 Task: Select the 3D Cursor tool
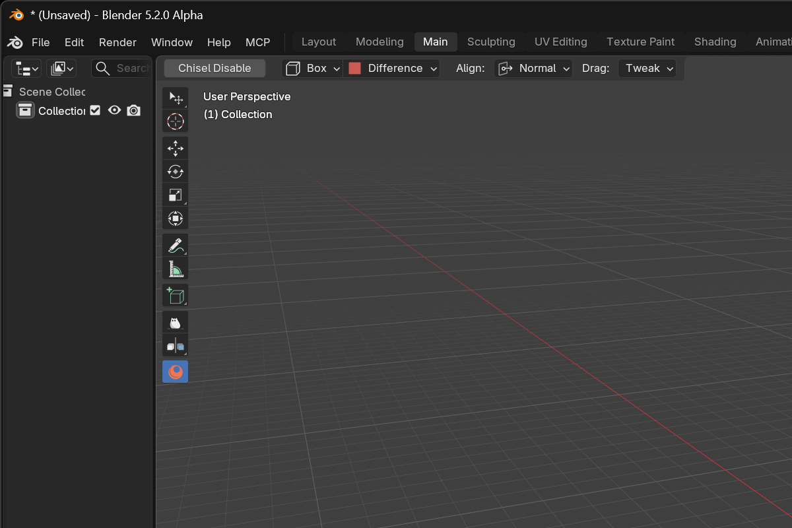(x=175, y=121)
